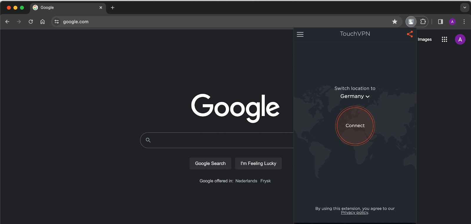Open the TouchVPN hamburger menu
The height and width of the screenshot is (224, 471).
[300, 34]
